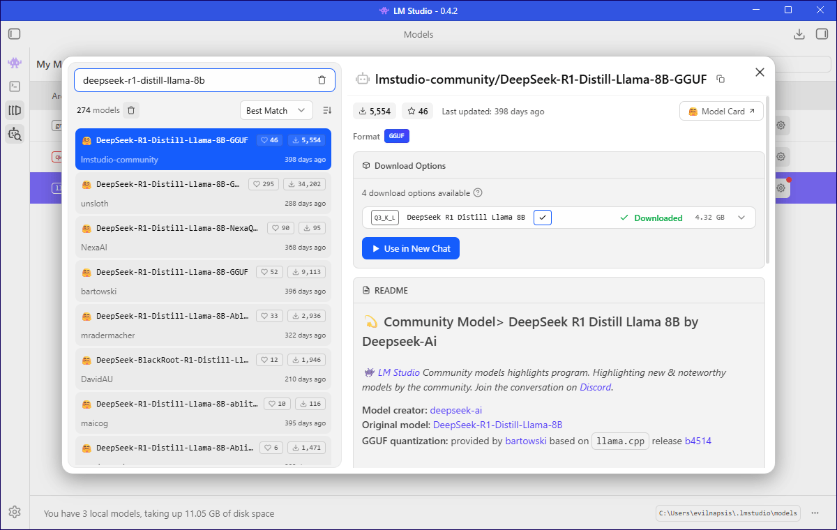Open the settings gear in the sidebar bottom
The height and width of the screenshot is (530, 837).
click(x=15, y=512)
